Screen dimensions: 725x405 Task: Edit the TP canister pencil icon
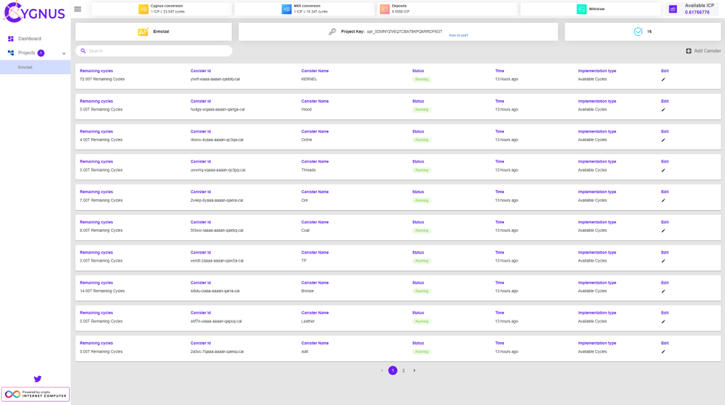(x=663, y=261)
